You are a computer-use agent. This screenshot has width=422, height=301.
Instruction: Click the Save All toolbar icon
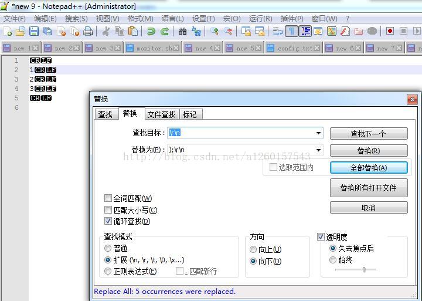(x=47, y=31)
